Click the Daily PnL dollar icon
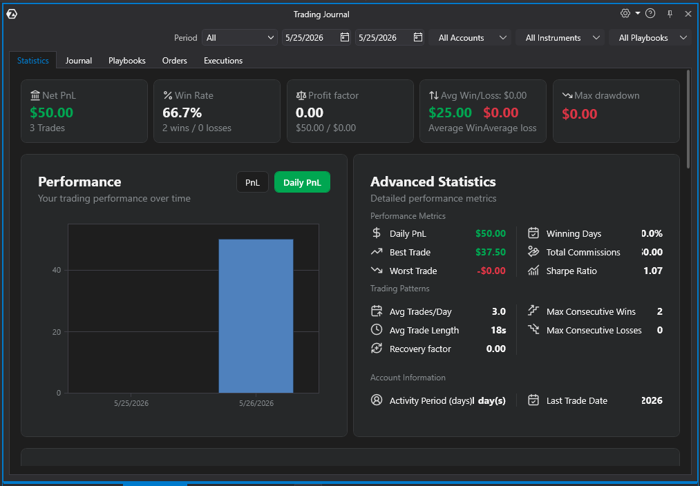Viewport: 700px width, 486px height. tap(377, 233)
